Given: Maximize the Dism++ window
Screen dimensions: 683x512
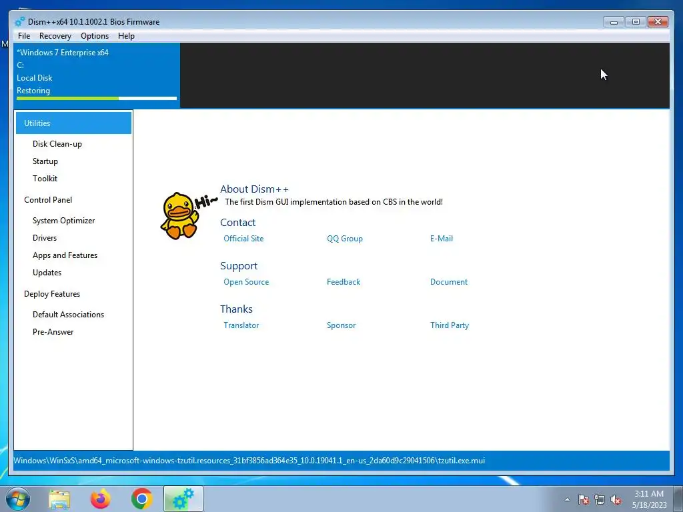Looking at the screenshot, I should [636, 22].
